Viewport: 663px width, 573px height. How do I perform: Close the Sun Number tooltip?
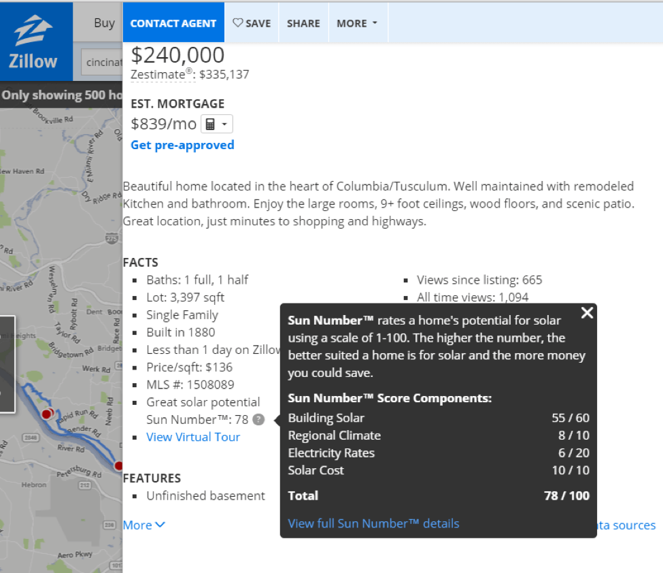tap(587, 313)
